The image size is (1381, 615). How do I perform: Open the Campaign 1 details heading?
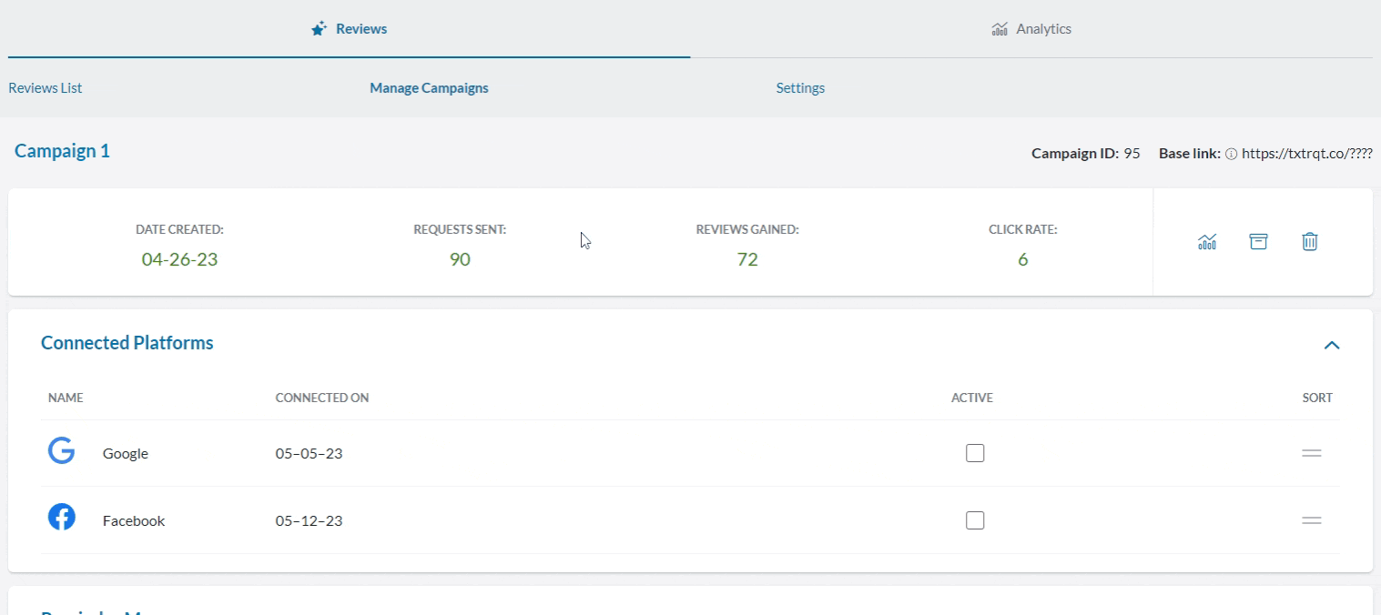[61, 150]
